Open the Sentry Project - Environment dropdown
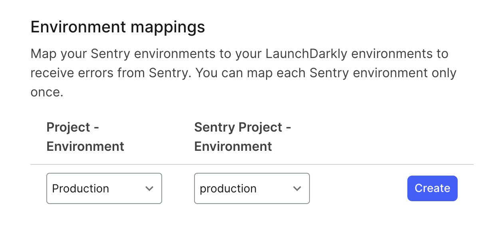Screen dimensions: 504x244 click(252, 188)
